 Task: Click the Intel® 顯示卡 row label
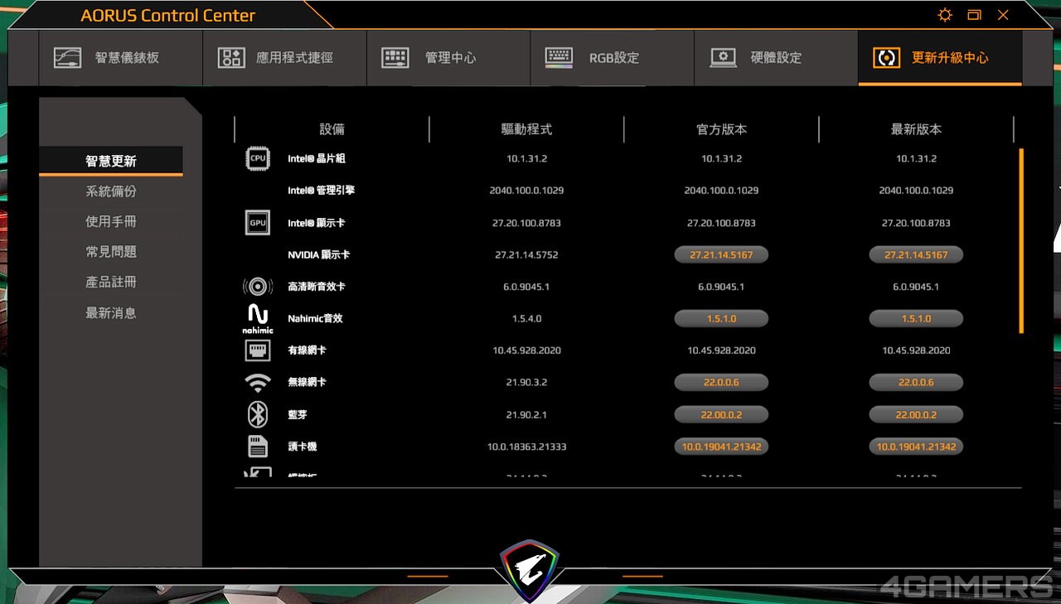pyautogui.click(x=317, y=223)
